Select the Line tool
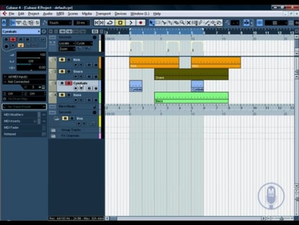Screen dimensions: 299x225 [207, 23]
